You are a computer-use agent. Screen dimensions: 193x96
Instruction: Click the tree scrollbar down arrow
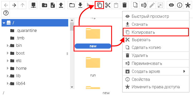(72, 87)
